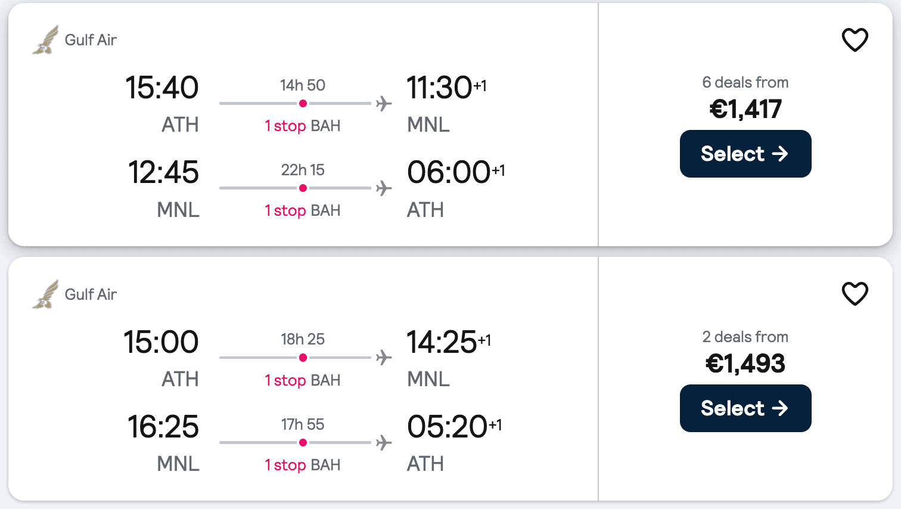This screenshot has height=509, width=901.
Task: Click the stop dot on 17h 55 route
Action: (303, 443)
